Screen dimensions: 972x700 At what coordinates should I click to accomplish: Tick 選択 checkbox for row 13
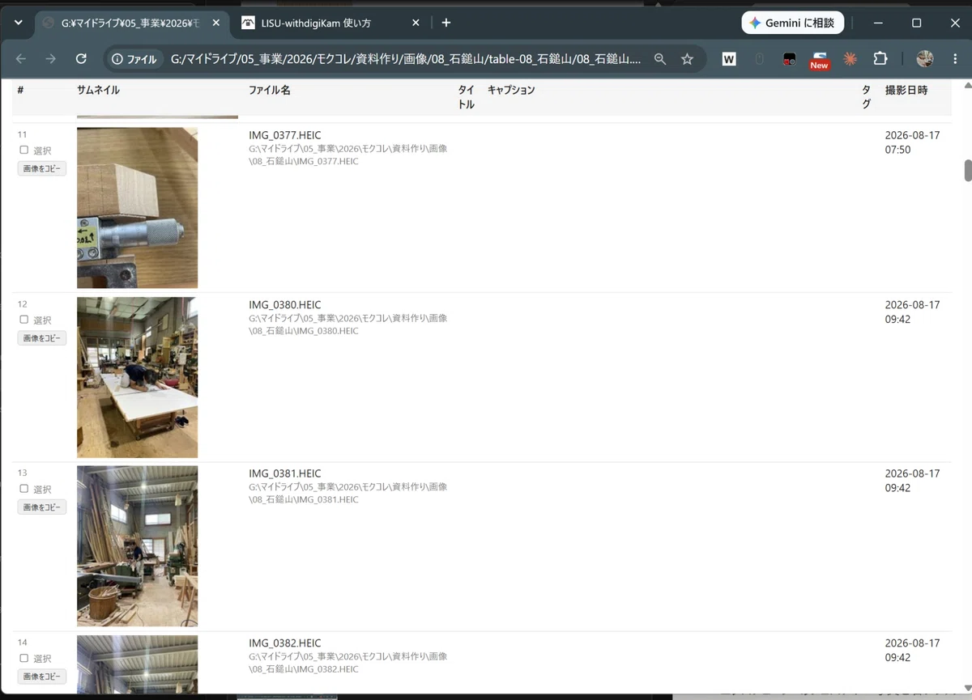coord(23,489)
